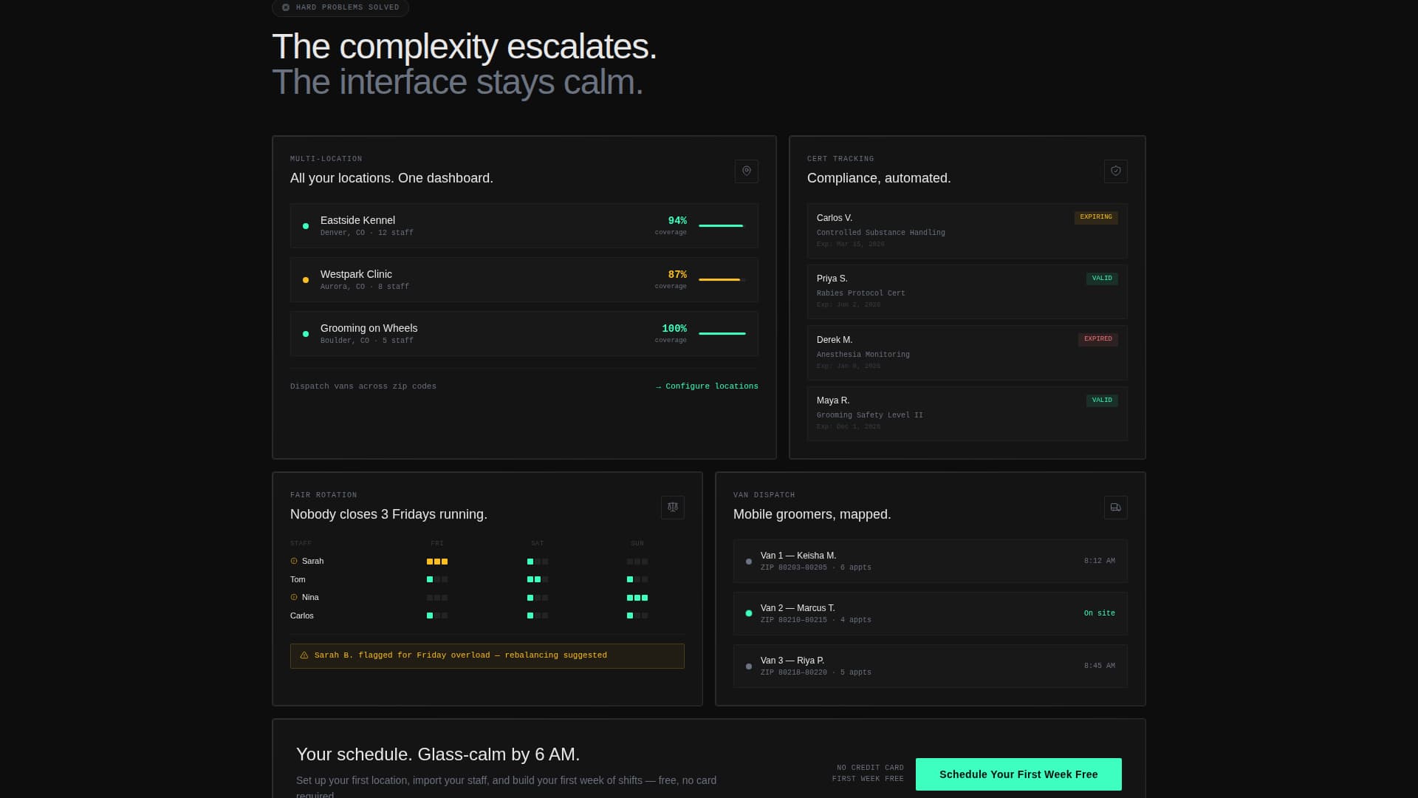Open Priya S. Rabies Protocol Cert entry
This screenshot has height=798, width=1418.
pyautogui.click(x=967, y=292)
